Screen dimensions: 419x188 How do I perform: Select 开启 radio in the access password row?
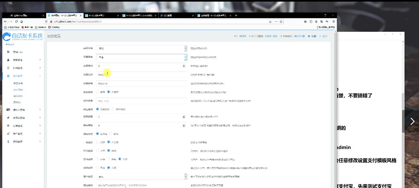[x=98, y=168]
